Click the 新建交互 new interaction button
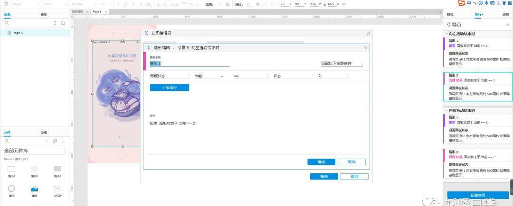This screenshot has width=513, height=206. point(478,195)
